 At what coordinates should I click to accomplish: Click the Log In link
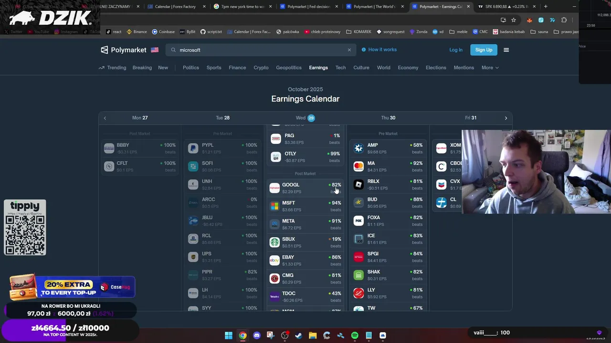pyautogui.click(x=456, y=50)
